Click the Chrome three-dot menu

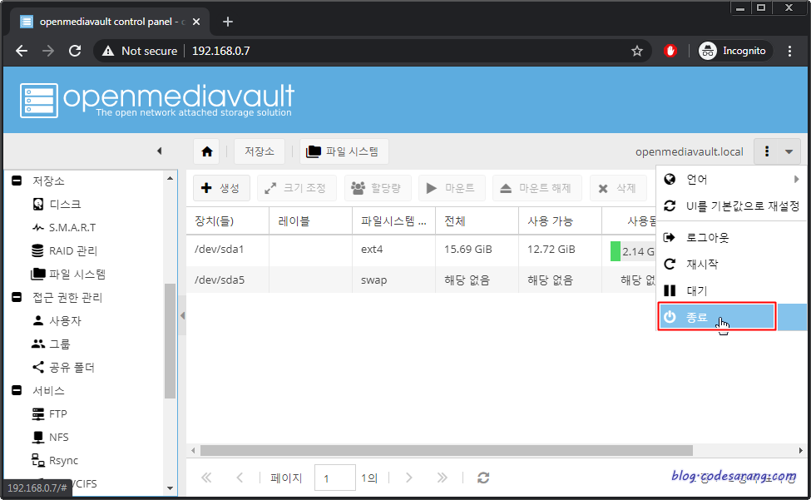coord(789,51)
